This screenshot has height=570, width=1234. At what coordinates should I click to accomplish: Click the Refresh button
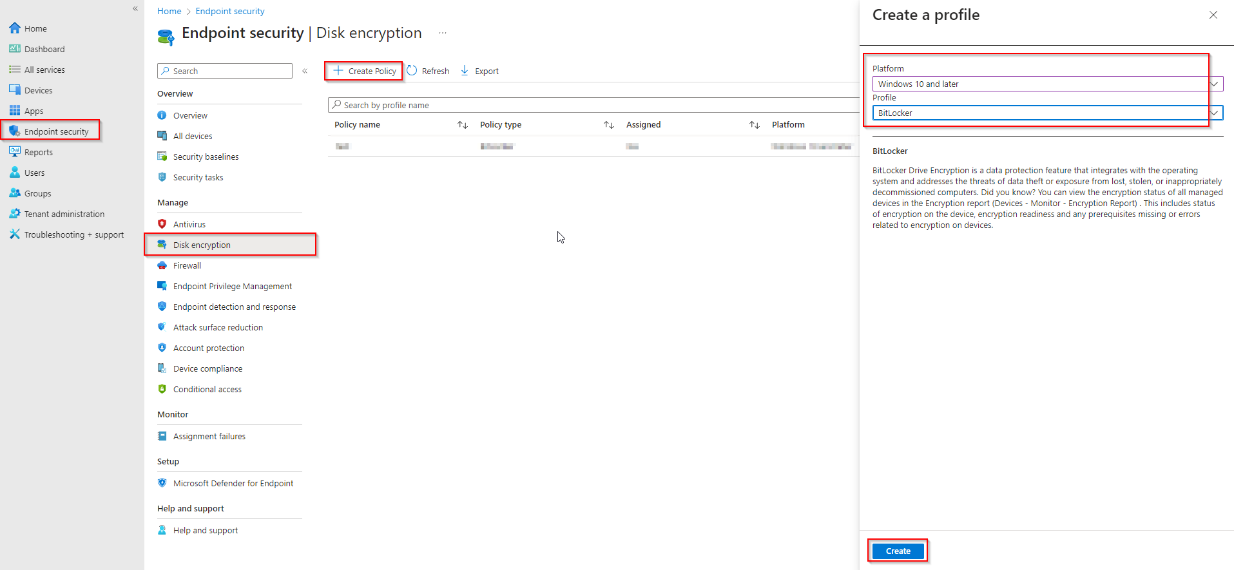point(428,71)
